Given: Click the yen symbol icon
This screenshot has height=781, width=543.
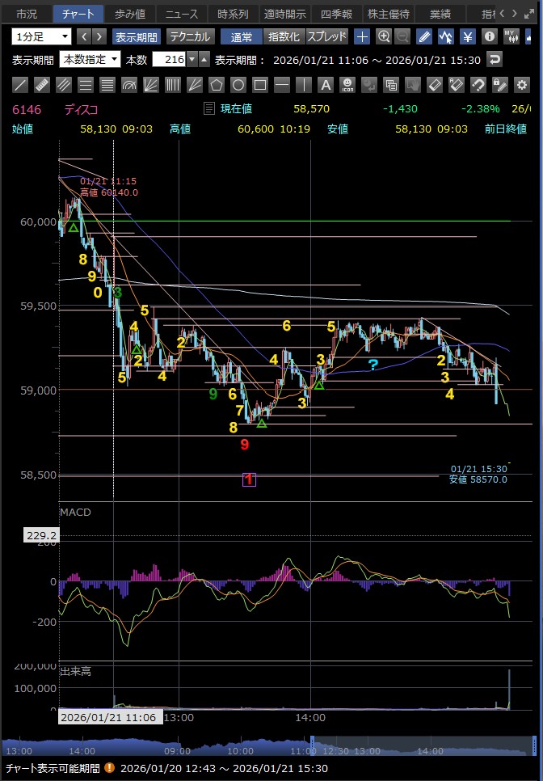Looking at the screenshot, I should point(468,36).
